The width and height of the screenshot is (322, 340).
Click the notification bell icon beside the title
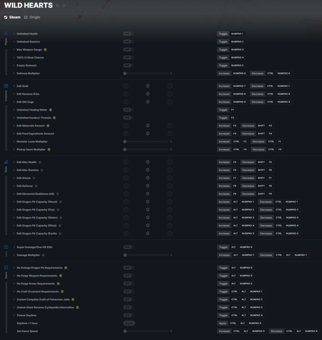click(64, 5)
